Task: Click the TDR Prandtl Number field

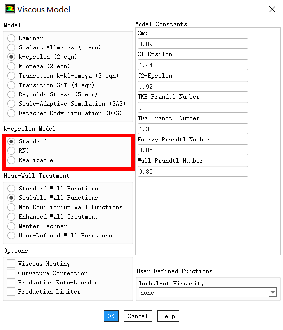Action: tap(193, 129)
